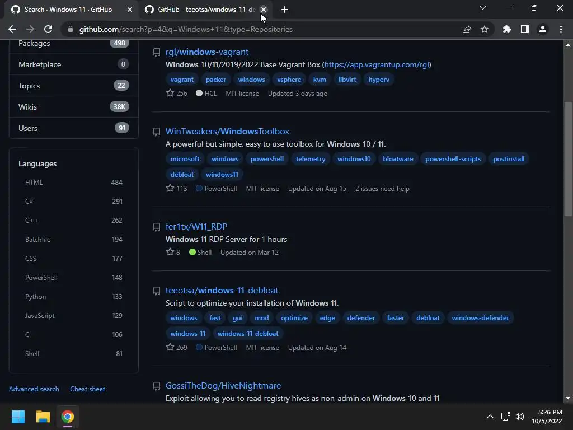The image size is (573, 430).
Task: Reload the current page
Action: point(48,29)
